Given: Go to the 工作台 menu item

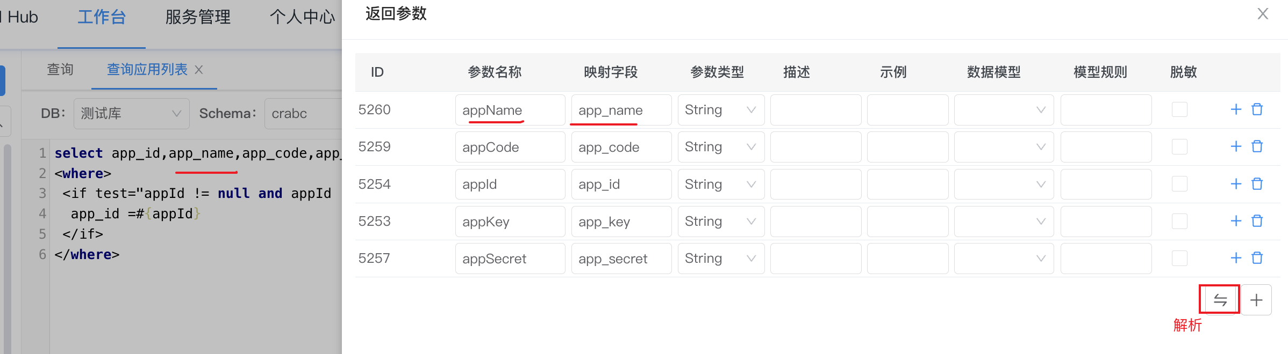Looking at the screenshot, I should [x=102, y=17].
